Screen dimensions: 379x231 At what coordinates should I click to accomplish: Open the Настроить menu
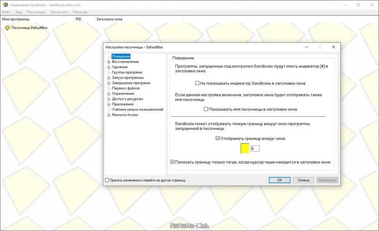pyautogui.click(x=59, y=12)
